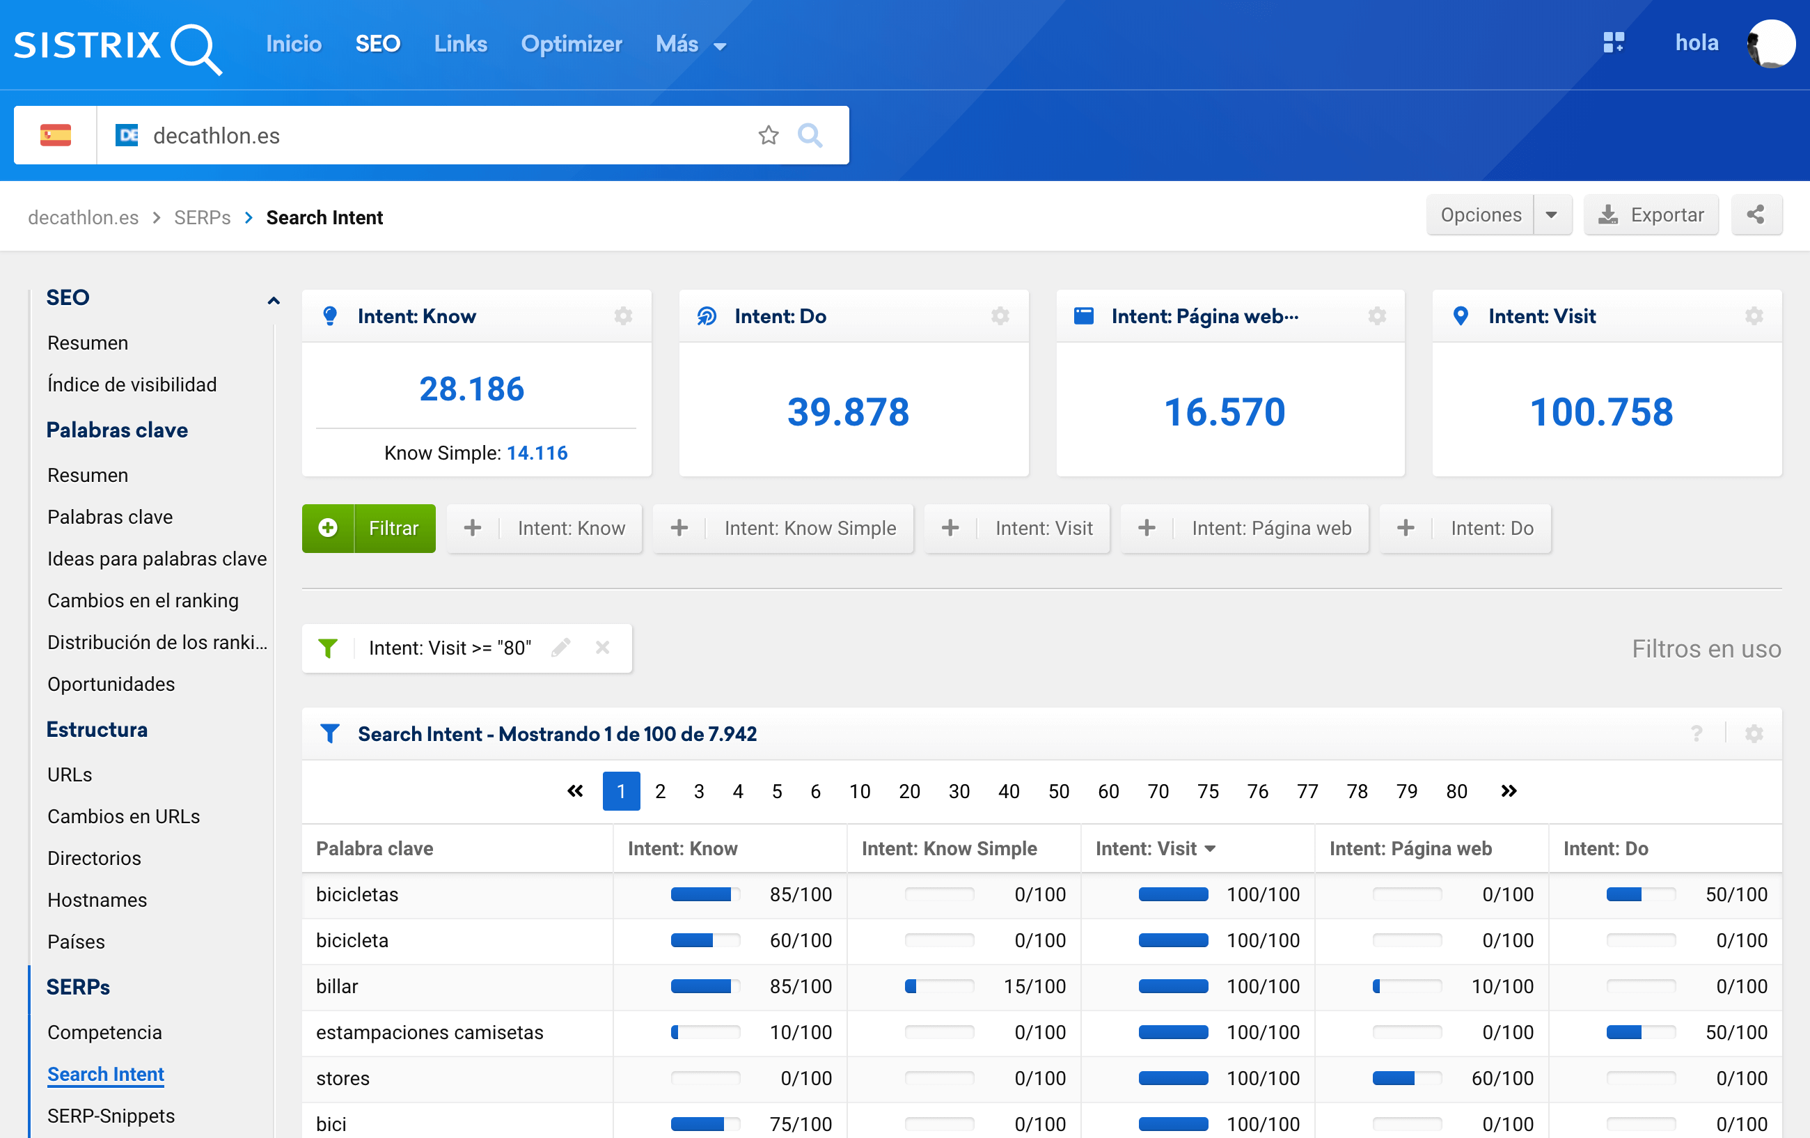This screenshot has width=1810, height=1138.
Task: Click the keyword 'estampaciones camisetas'
Action: [x=430, y=1032]
